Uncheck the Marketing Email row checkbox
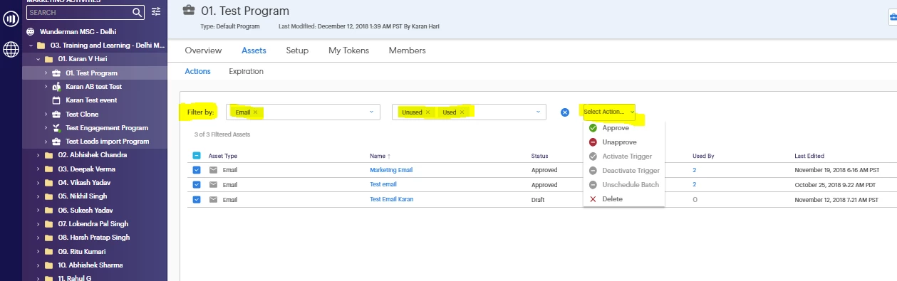897x281 pixels. point(197,170)
